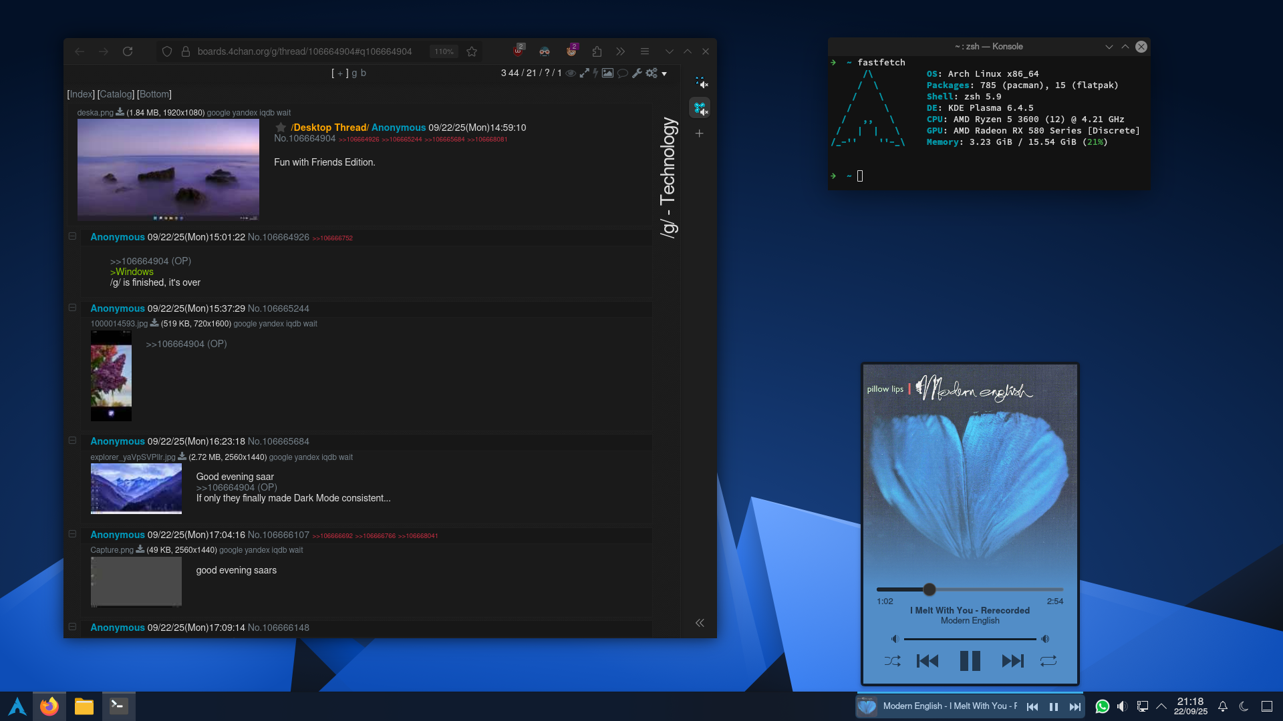Go back in browser history

coord(80,51)
